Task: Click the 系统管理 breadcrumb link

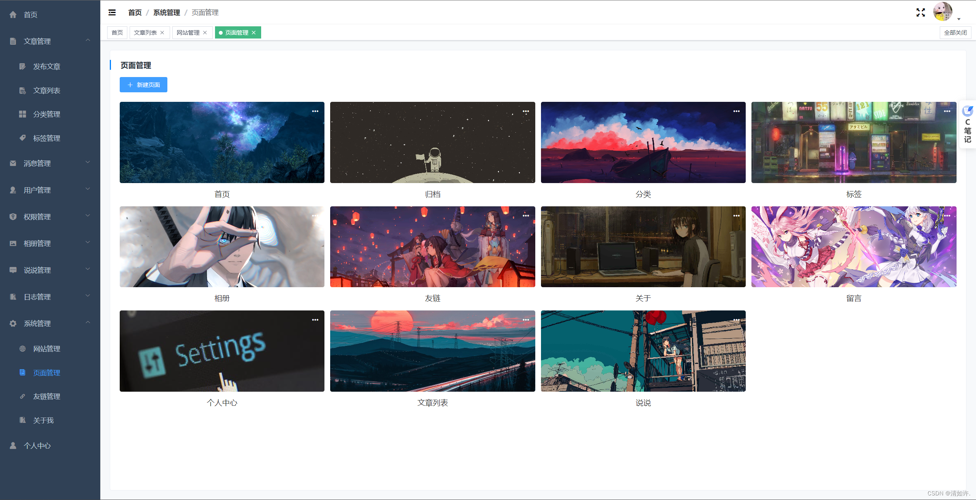Action: click(166, 13)
